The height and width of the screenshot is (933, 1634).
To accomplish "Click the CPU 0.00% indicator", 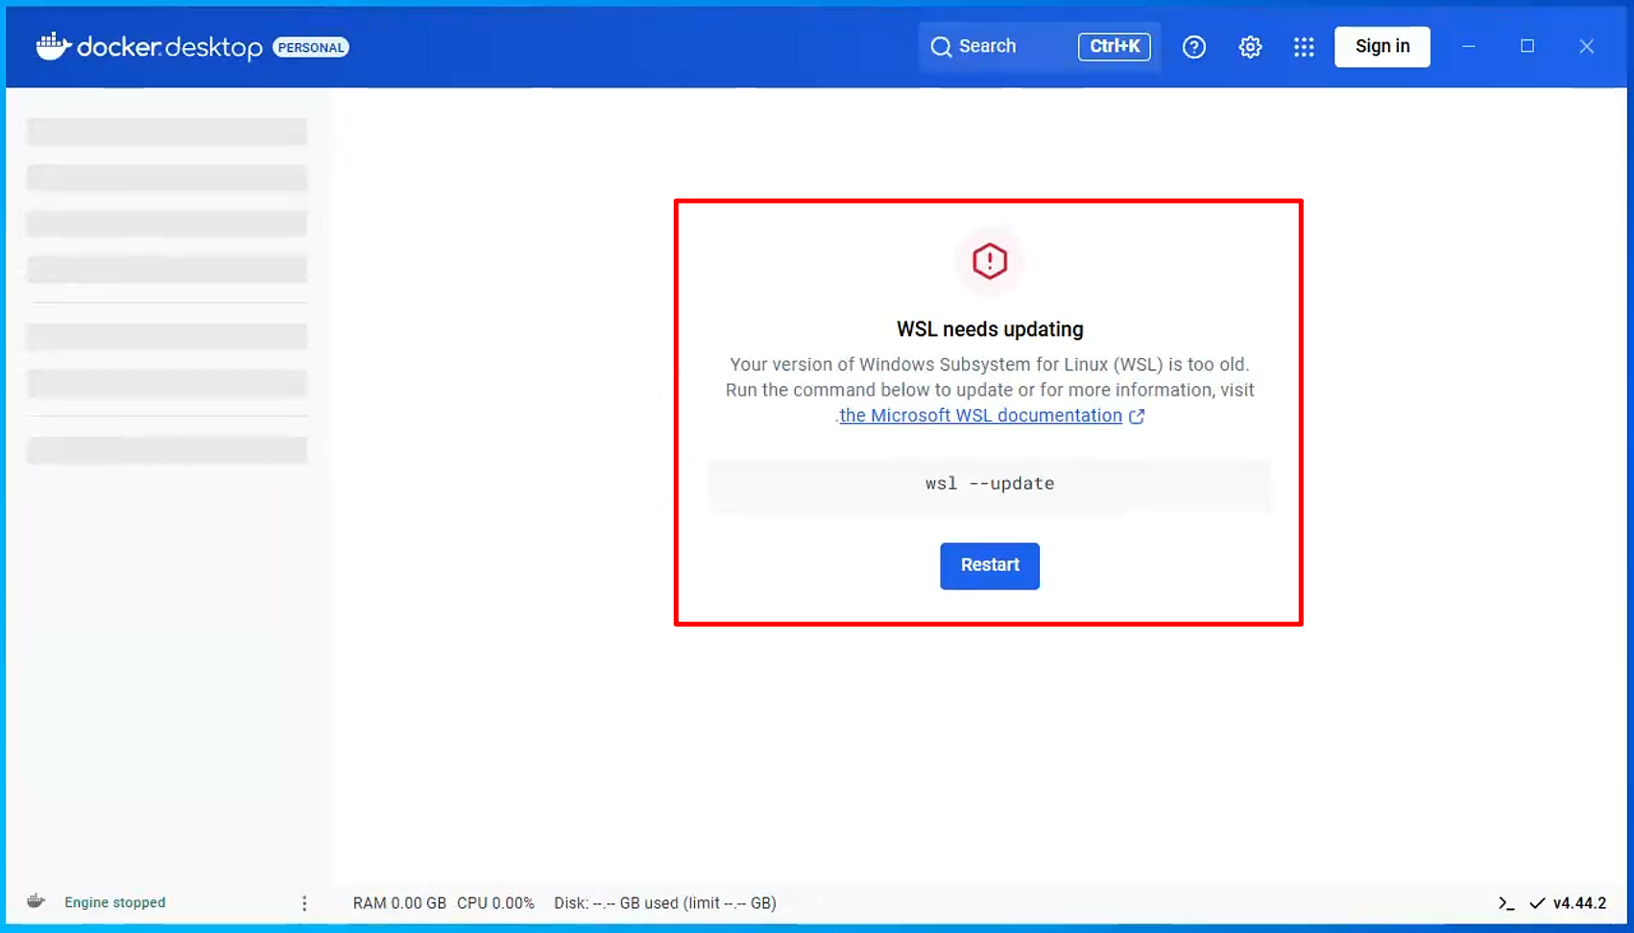I will pos(495,903).
